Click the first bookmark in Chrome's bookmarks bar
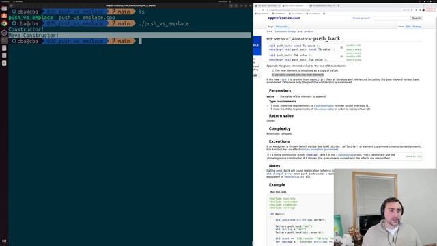Viewport: 437px width, 246px height. (x=262, y=14)
